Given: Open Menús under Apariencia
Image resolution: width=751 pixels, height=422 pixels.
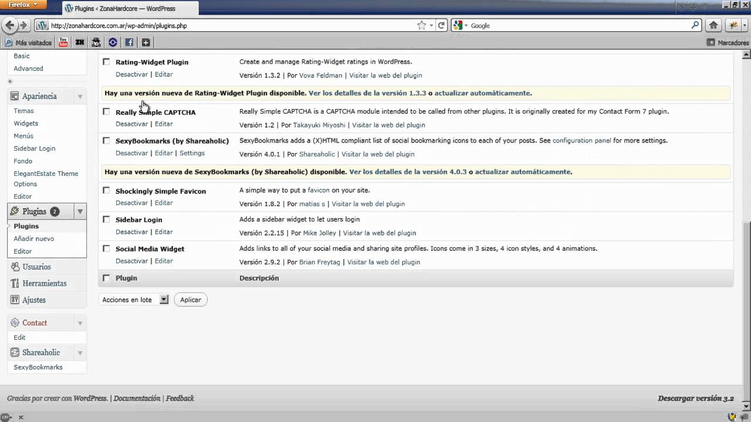Looking at the screenshot, I should pos(23,136).
